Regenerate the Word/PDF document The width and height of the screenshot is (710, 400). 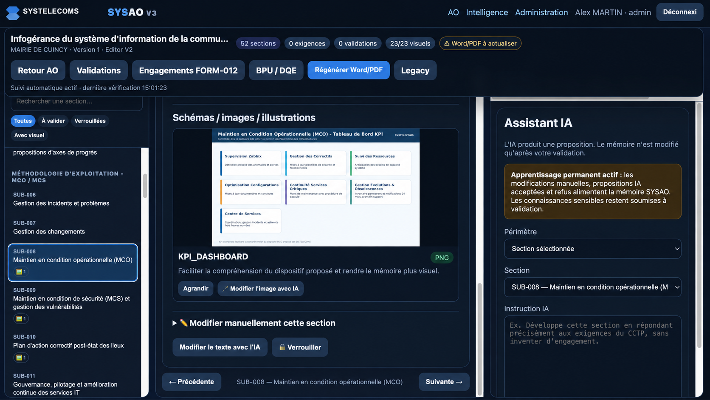pos(349,70)
